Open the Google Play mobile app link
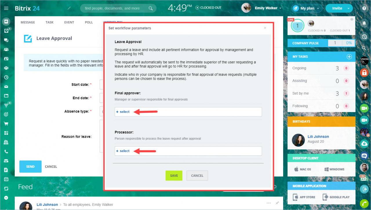 pyautogui.click(x=336, y=197)
